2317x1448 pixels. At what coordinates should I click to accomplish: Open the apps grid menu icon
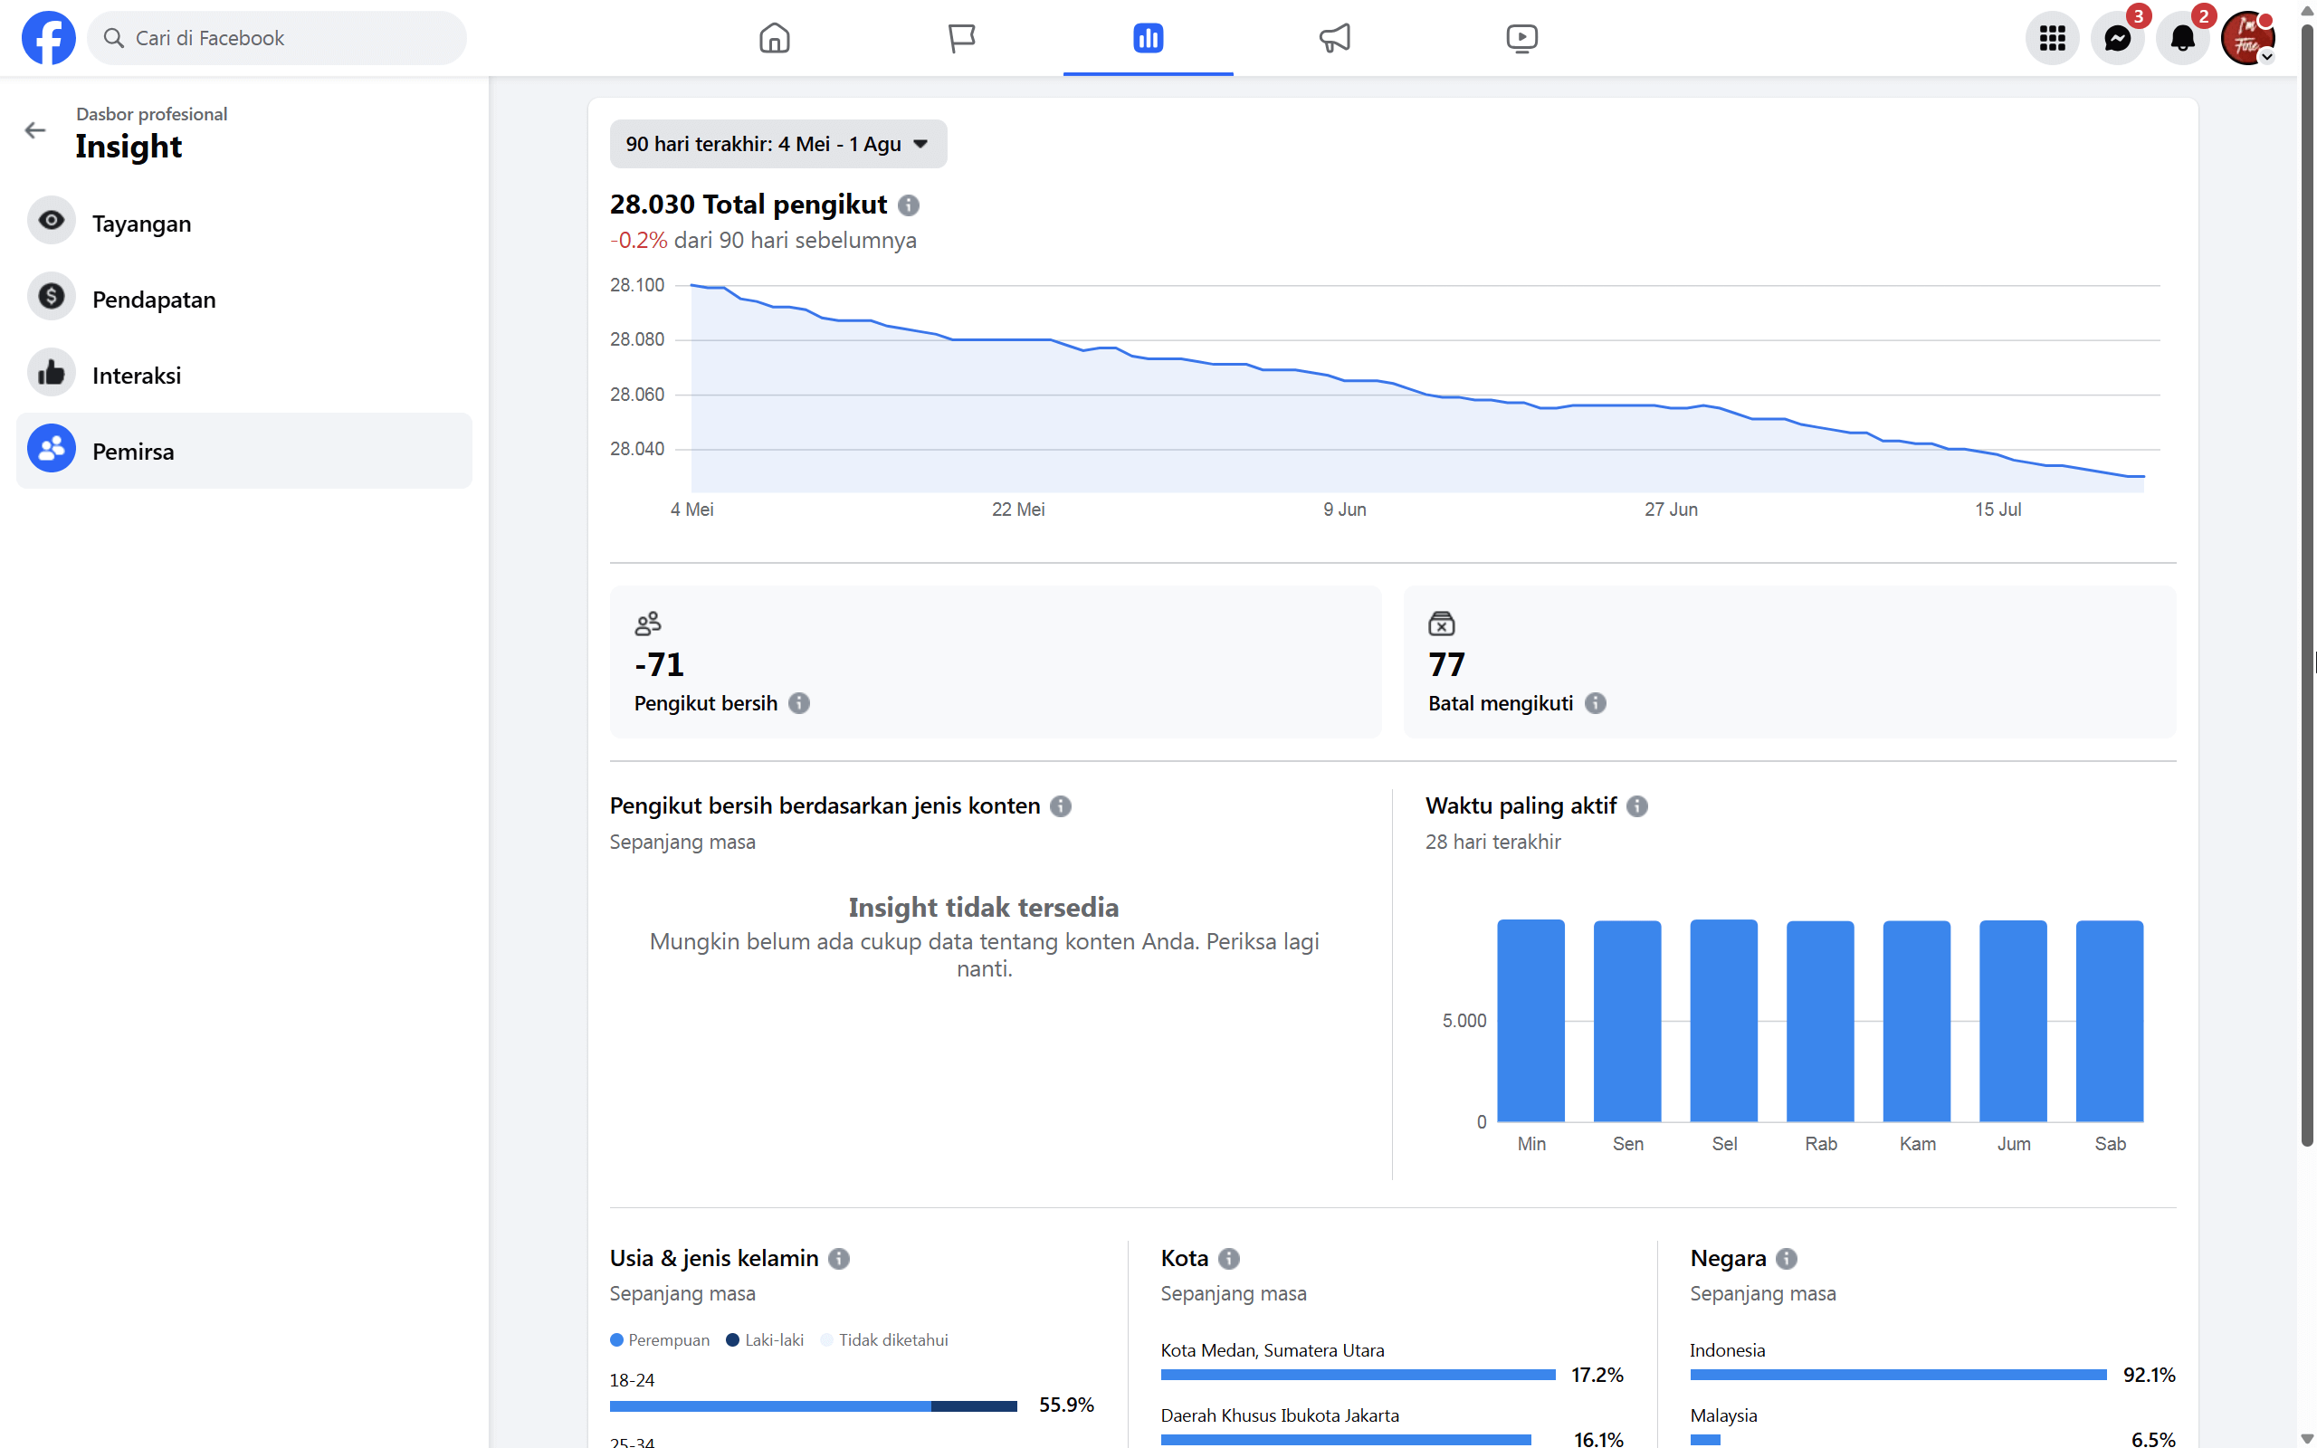pos(2052,38)
